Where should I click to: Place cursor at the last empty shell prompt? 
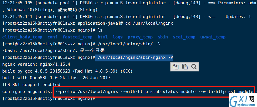[x=97, y=98]
